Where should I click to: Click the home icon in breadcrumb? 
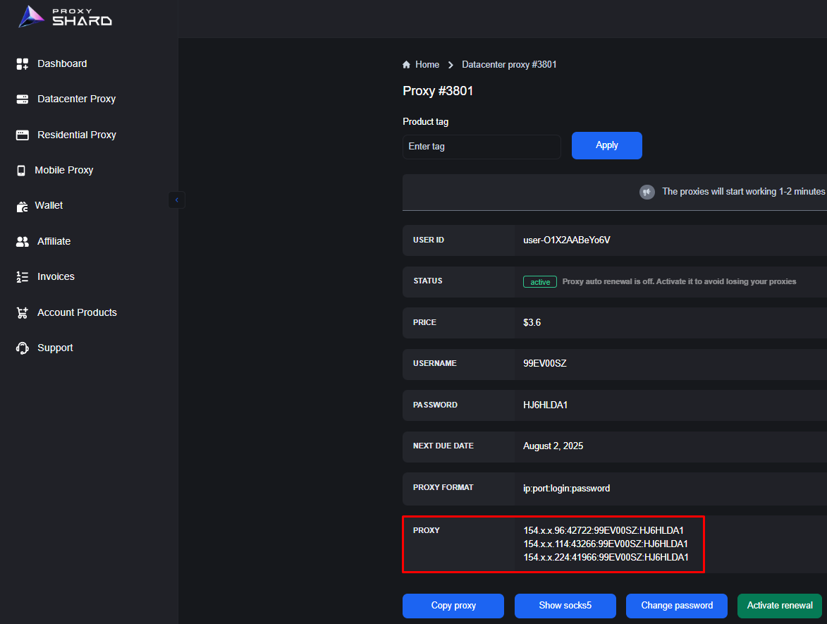pyautogui.click(x=407, y=65)
